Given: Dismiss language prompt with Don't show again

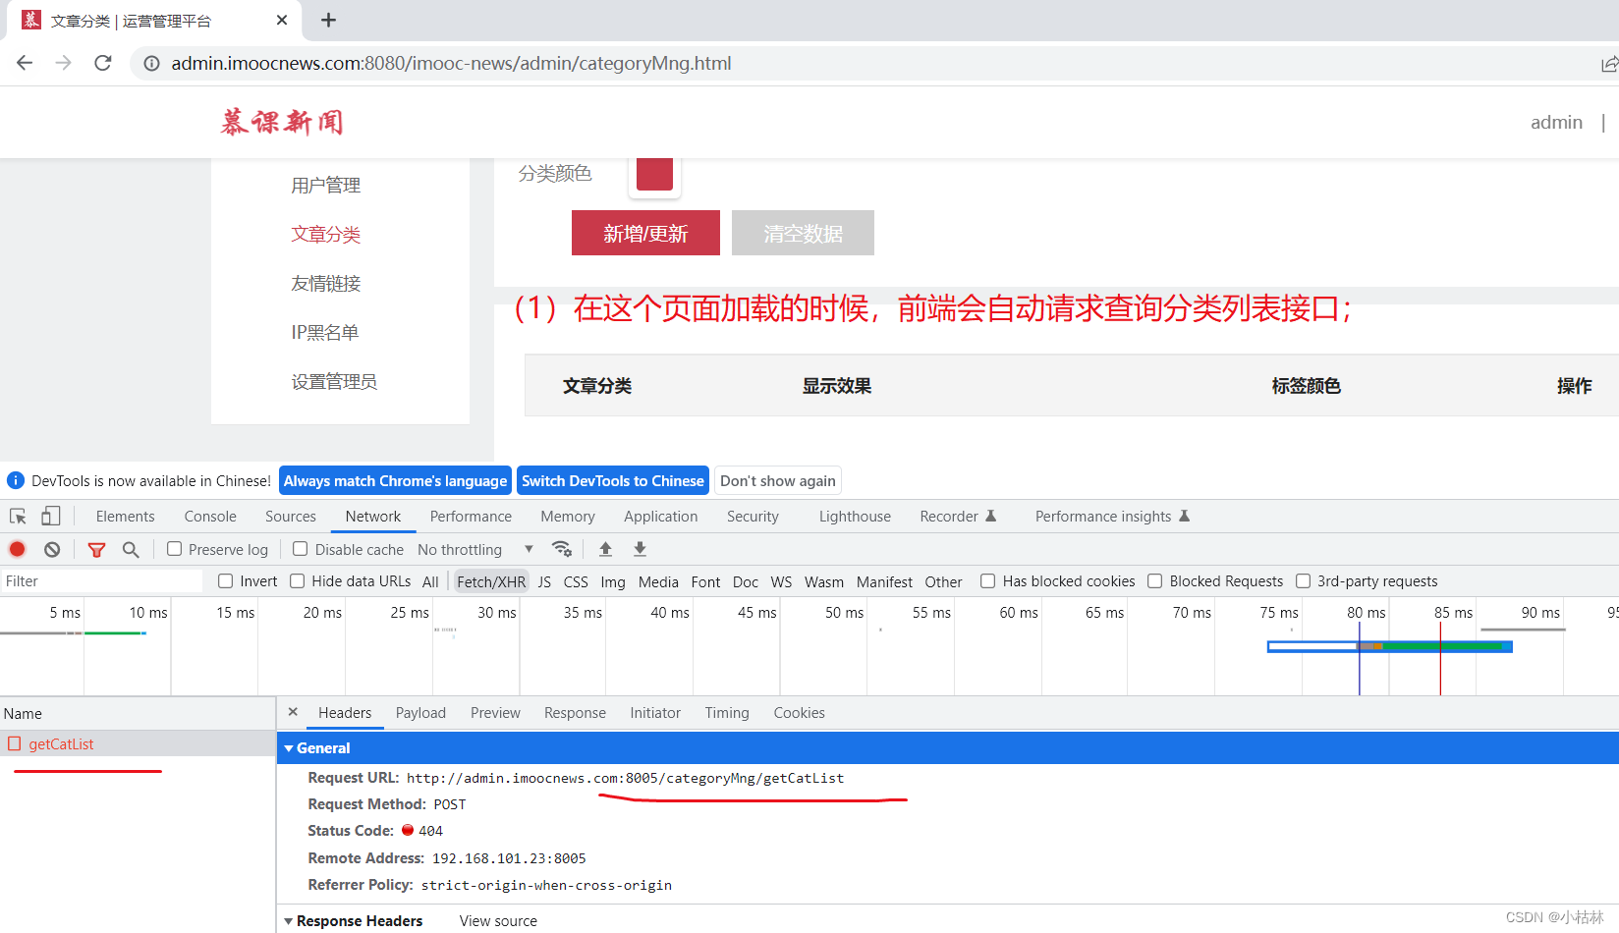Looking at the screenshot, I should [x=777, y=480].
